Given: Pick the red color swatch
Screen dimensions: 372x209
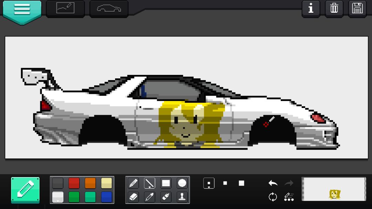Looking at the screenshot, I should (x=74, y=183).
